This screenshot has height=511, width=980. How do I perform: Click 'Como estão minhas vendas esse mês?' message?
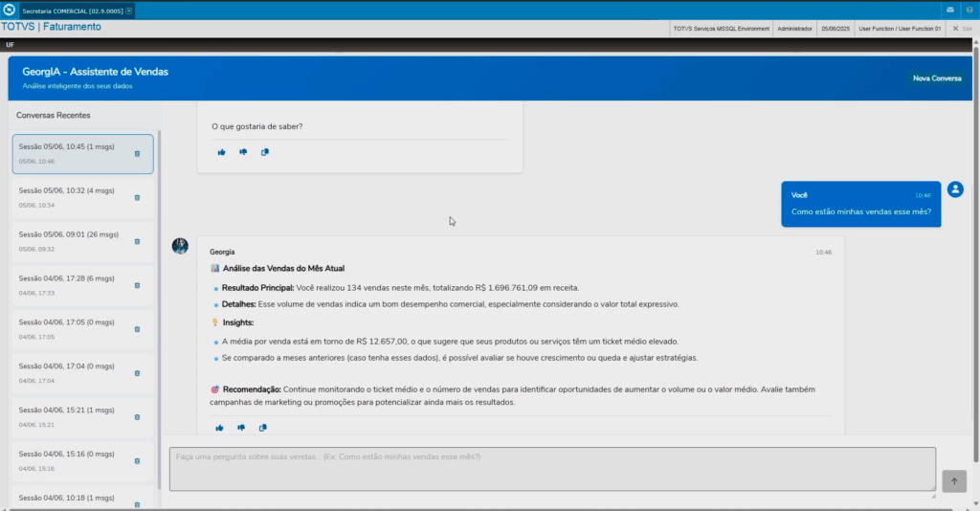pos(861,211)
